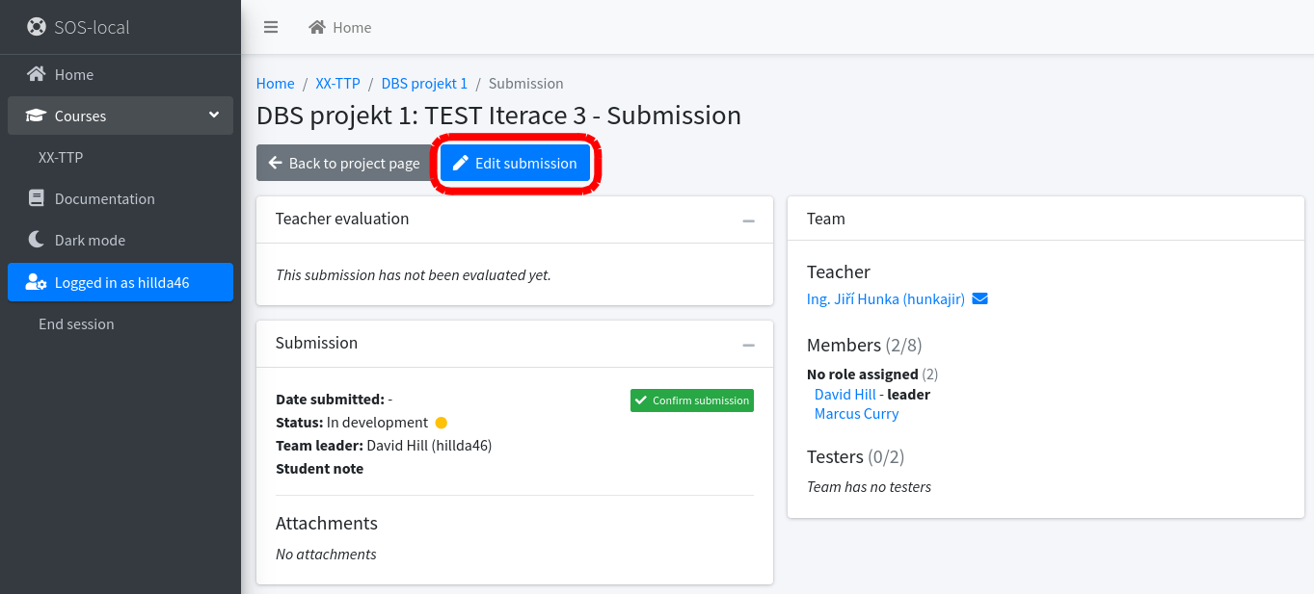Open Documentation from the sidebar

(x=121, y=198)
